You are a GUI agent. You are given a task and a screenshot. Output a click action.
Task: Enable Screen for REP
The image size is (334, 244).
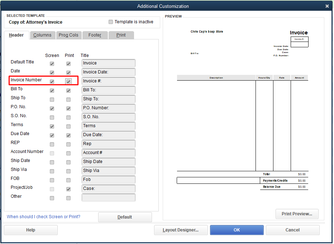(52, 144)
